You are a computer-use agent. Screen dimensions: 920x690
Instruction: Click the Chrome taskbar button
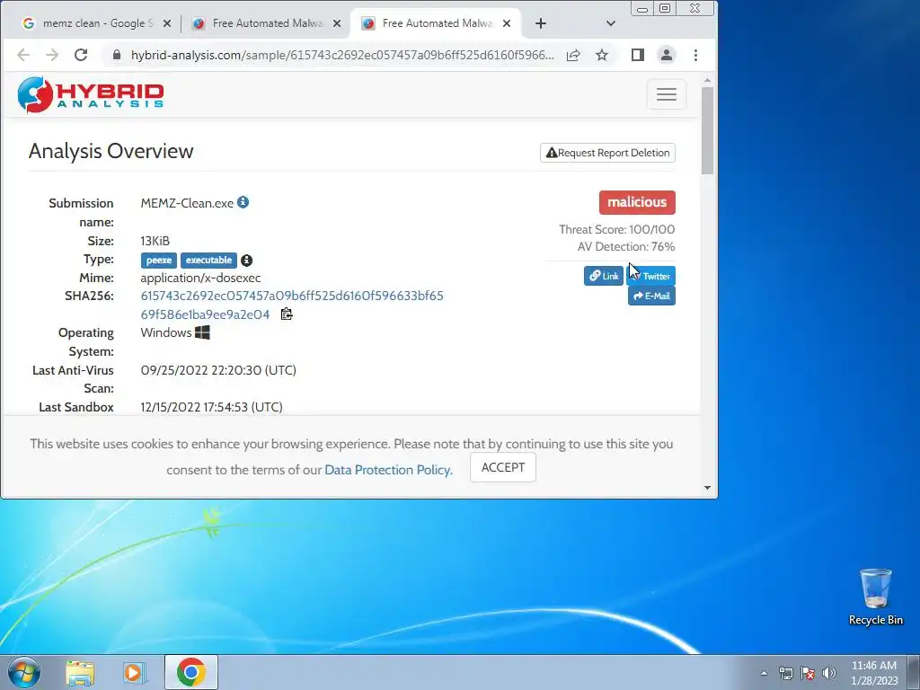tap(191, 672)
